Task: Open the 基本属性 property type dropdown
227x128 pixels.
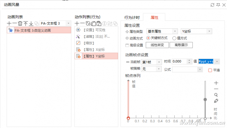Action: (175, 31)
